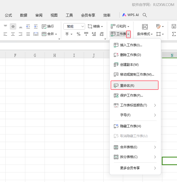The image size is (177, 182).
Task: Select column N header
Action: (170, 55)
